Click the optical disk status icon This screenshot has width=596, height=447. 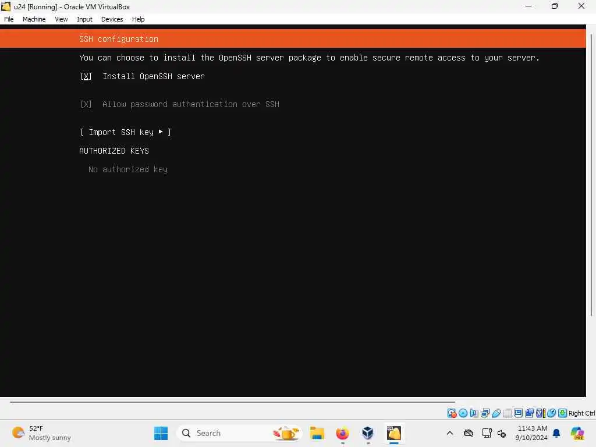[x=463, y=413]
